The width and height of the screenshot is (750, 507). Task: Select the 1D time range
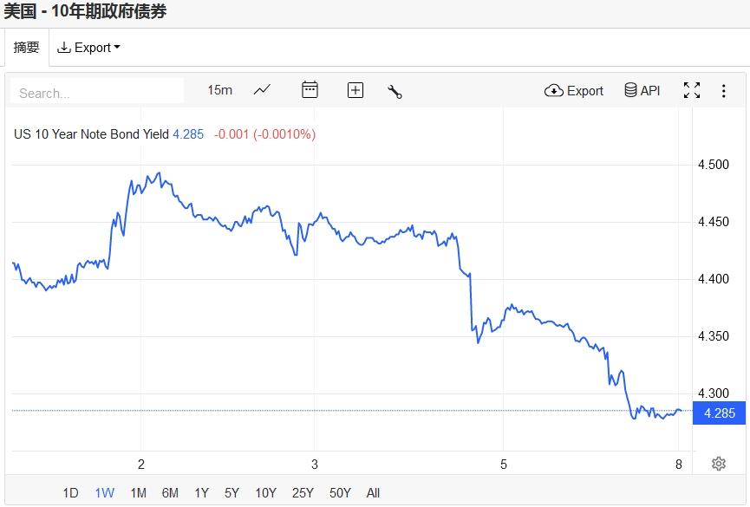(70, 493)
